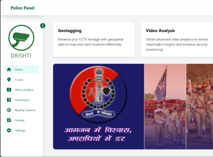The height and width of the screenshot is (157, 213).
Task: Open Nearby Camera page
Action: click(22, 110)
